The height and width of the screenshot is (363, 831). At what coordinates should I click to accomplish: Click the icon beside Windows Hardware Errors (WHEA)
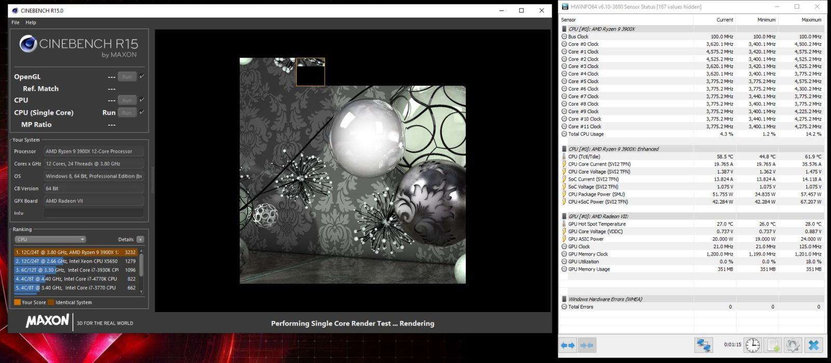click(564, 299)
